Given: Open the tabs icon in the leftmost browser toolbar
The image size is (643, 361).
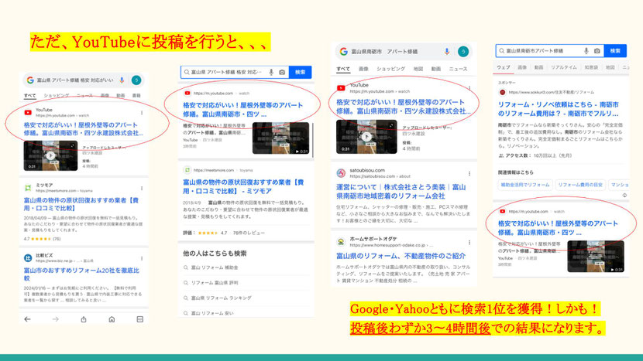Looking at the screenshot, I should pyautogui.click(x=140, y=319).
